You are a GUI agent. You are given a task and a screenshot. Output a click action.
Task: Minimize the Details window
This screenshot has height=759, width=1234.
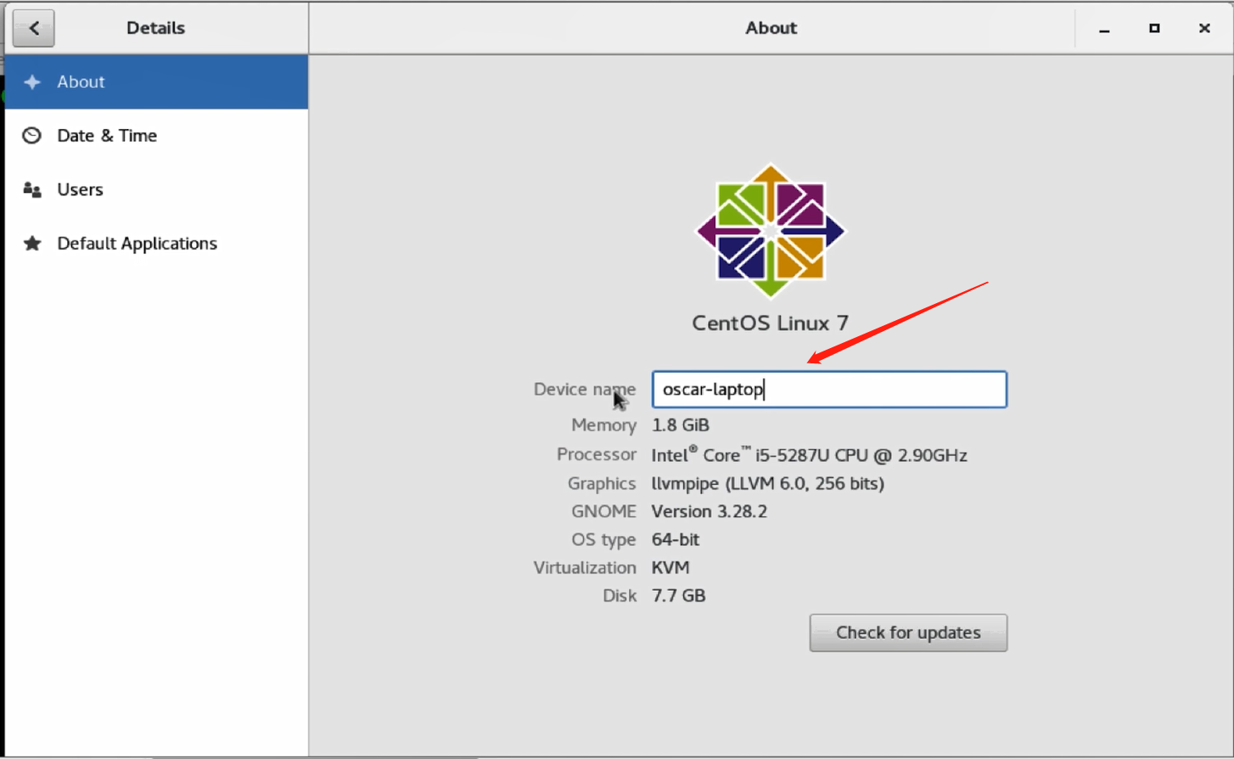coord(1104,28)
